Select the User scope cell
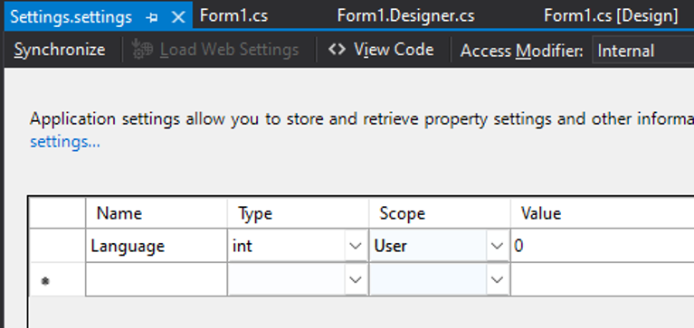This screenshot has height=328, width=694. (x=429, y=246)
